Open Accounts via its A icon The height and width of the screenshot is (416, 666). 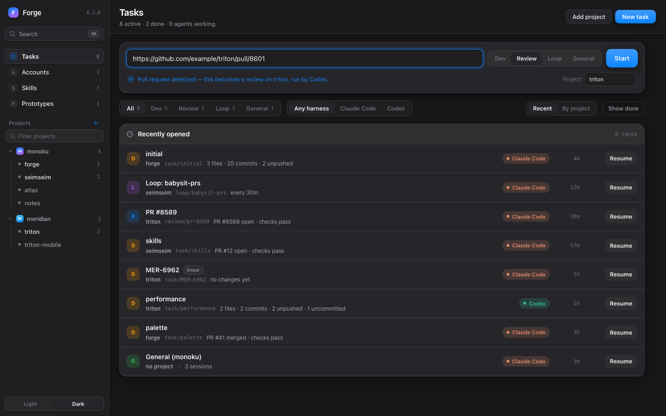[x=13, y=72]
